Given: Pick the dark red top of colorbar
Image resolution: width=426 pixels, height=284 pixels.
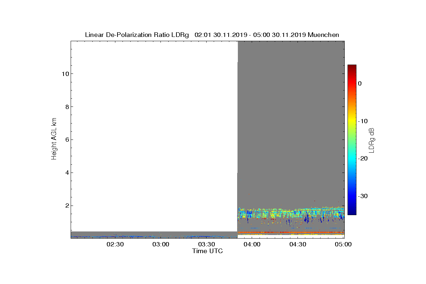Looking at the screenshot, I should tap(352, 67).
